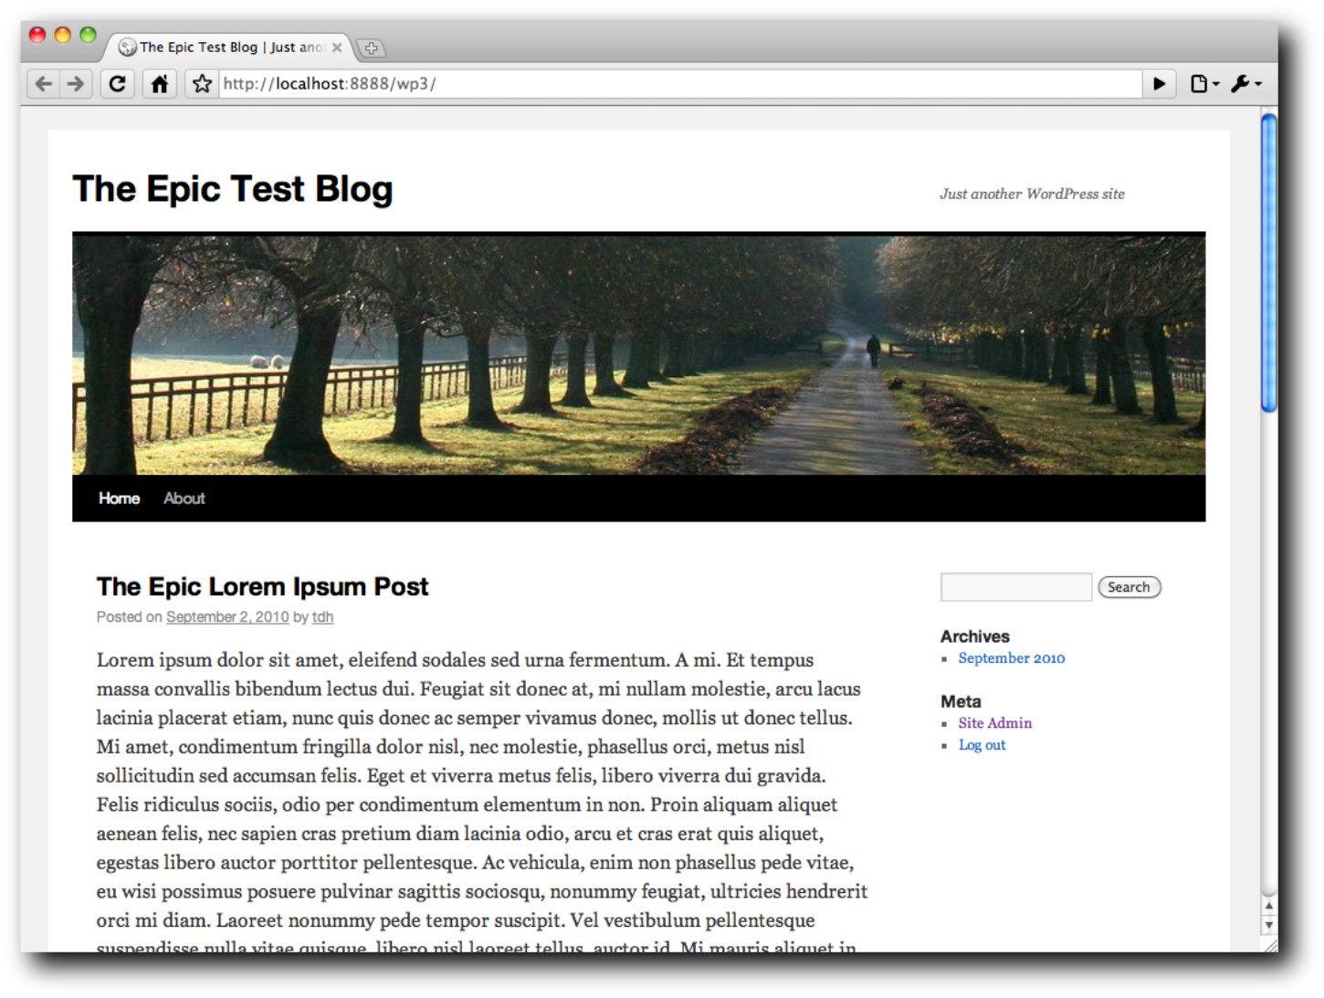Open the September 2010 archive link
The width and height of the screenshot is (1324, 998).
point(1012,658)
